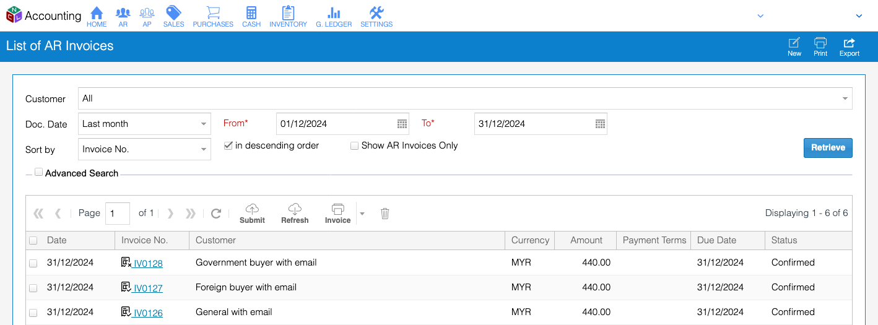This screenshot has width=878, height=325.
Task: Delete selected invoices with the trash icon
Action: [385, 214]
